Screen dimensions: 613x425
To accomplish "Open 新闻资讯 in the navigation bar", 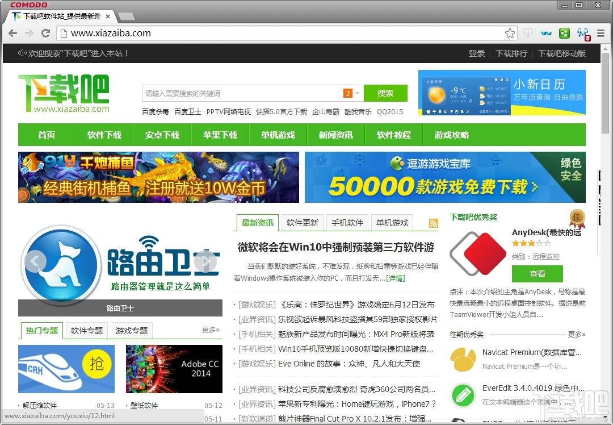I will pos(336,135).
